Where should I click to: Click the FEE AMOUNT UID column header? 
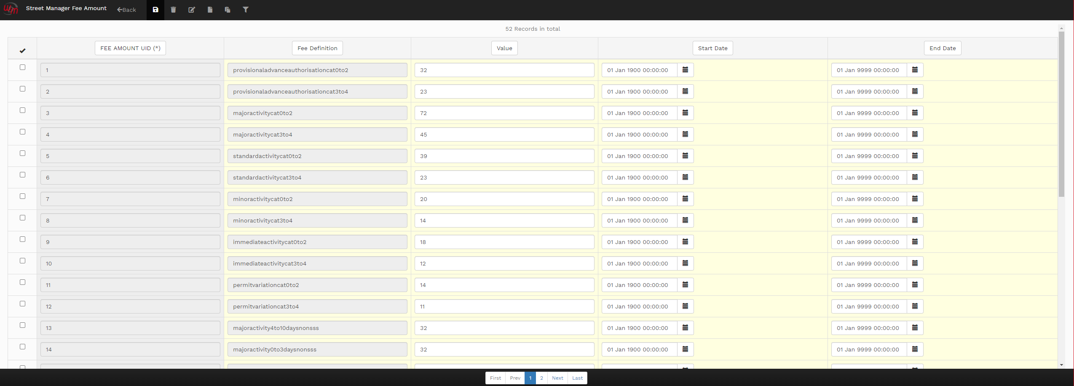tap(130, 48)
